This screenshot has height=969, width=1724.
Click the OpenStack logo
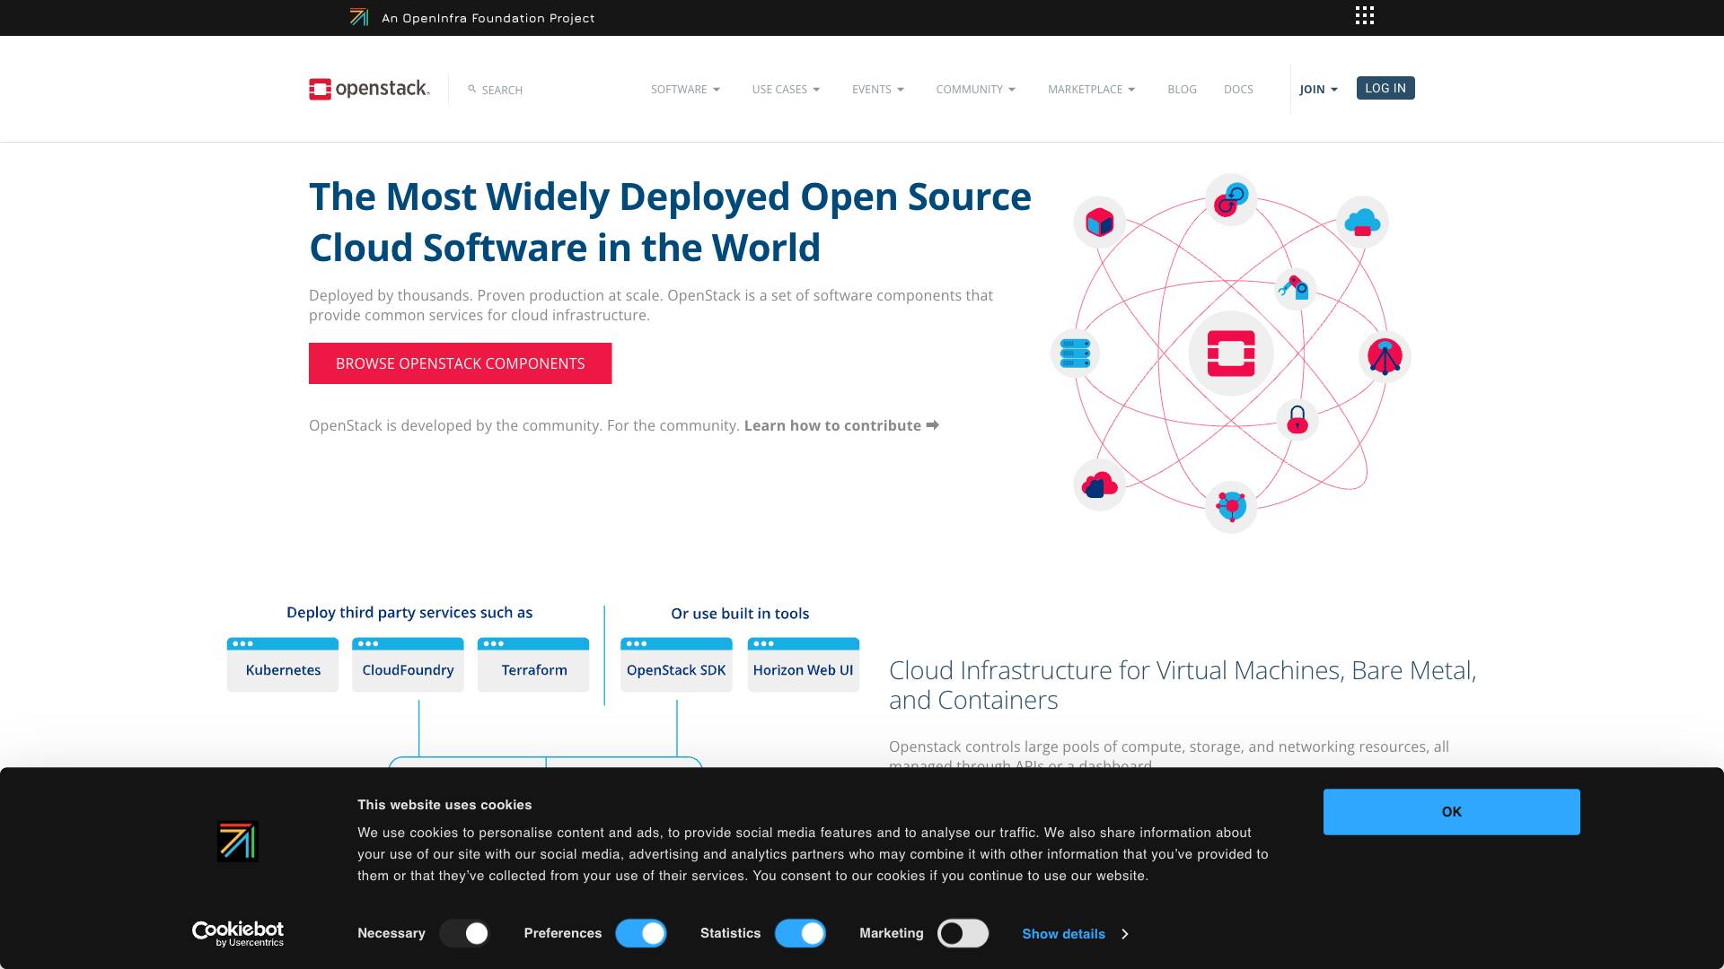pos(369,89)
